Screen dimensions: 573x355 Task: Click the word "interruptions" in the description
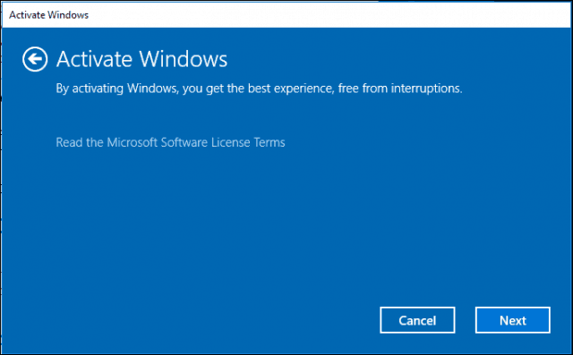point(426,89)
